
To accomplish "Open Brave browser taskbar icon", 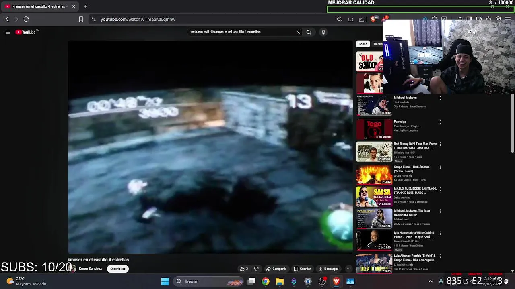I will [x=336, y=281].
